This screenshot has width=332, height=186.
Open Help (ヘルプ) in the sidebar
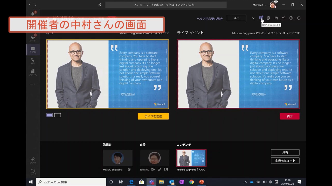point(33,172)
